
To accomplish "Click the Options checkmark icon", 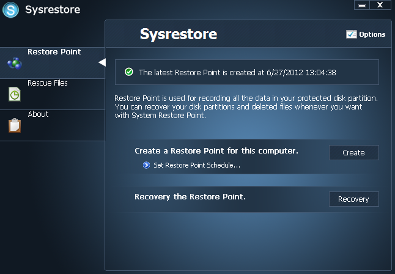I will [351, 34].
